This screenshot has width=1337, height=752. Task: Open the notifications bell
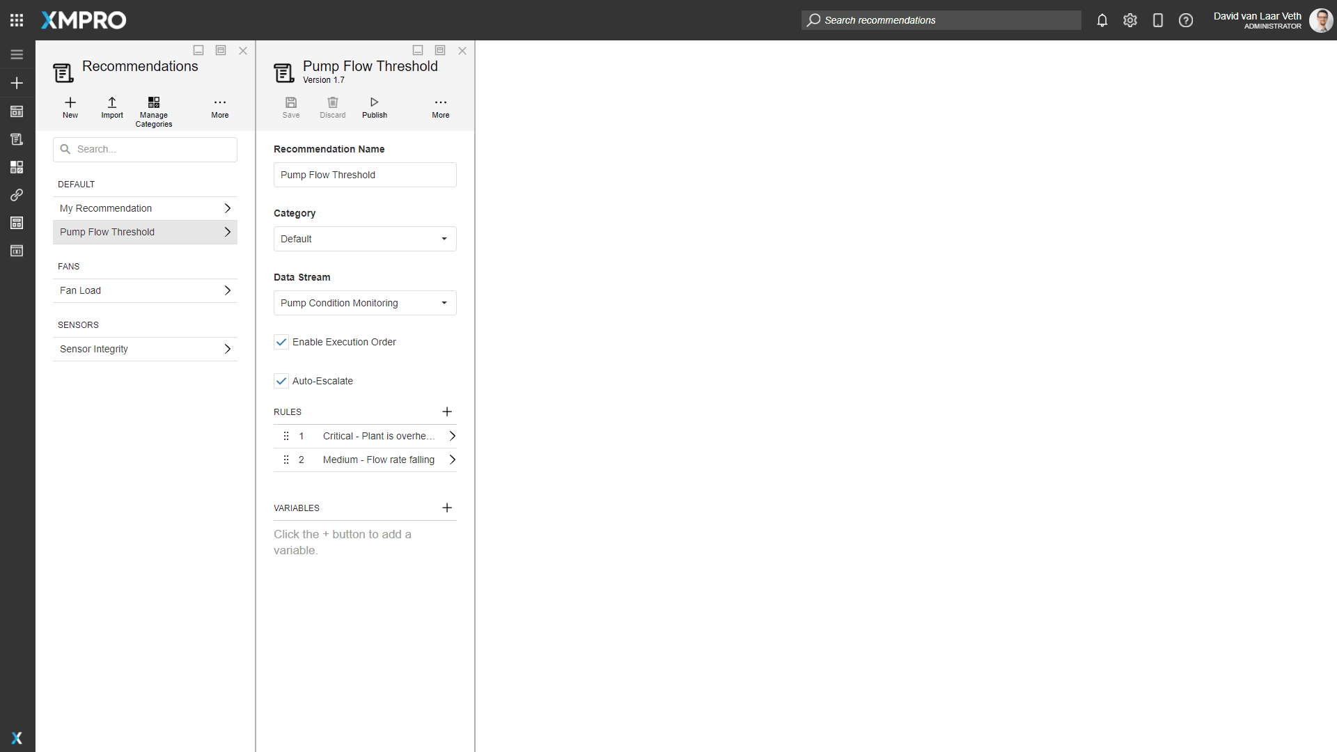1102,20
